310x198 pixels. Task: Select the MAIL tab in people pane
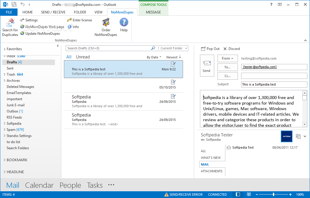(x=205, y=164)
